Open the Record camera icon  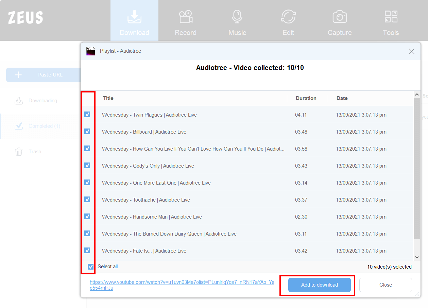[186, 17]
